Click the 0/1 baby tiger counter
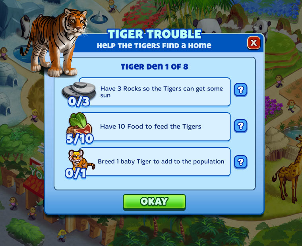This screenshot has width=302, height=246. (75, 173)
